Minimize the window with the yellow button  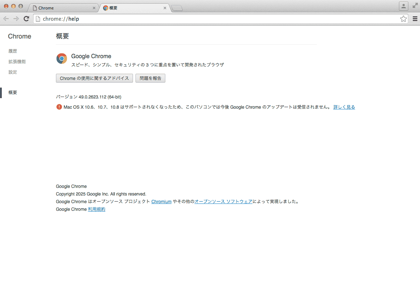13,6
